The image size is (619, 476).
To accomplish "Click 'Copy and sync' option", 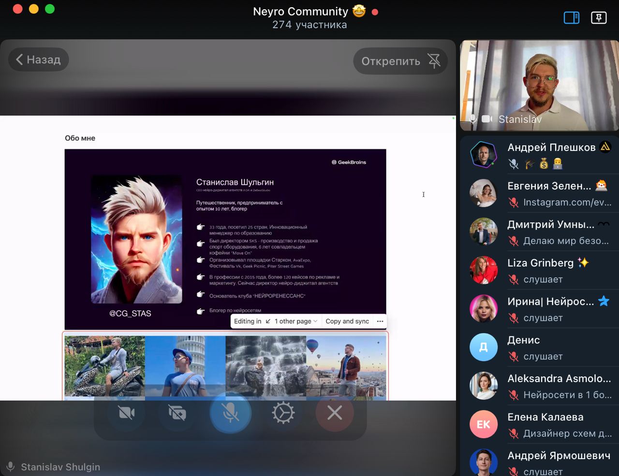I will click(347, 321).
